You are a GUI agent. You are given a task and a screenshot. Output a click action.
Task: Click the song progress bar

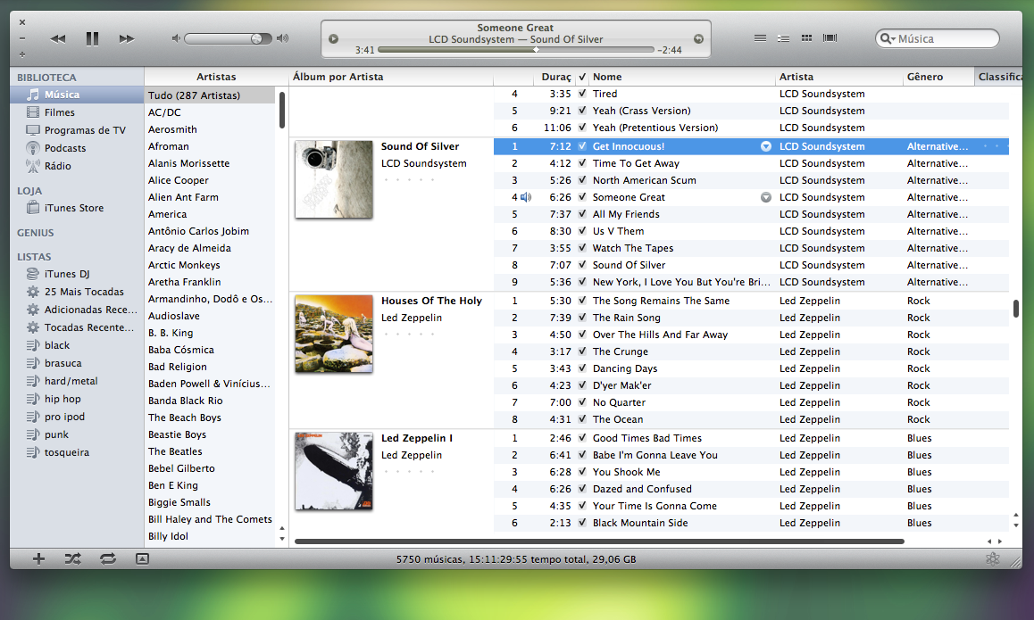pyautogui.click(x=516, y=49)
